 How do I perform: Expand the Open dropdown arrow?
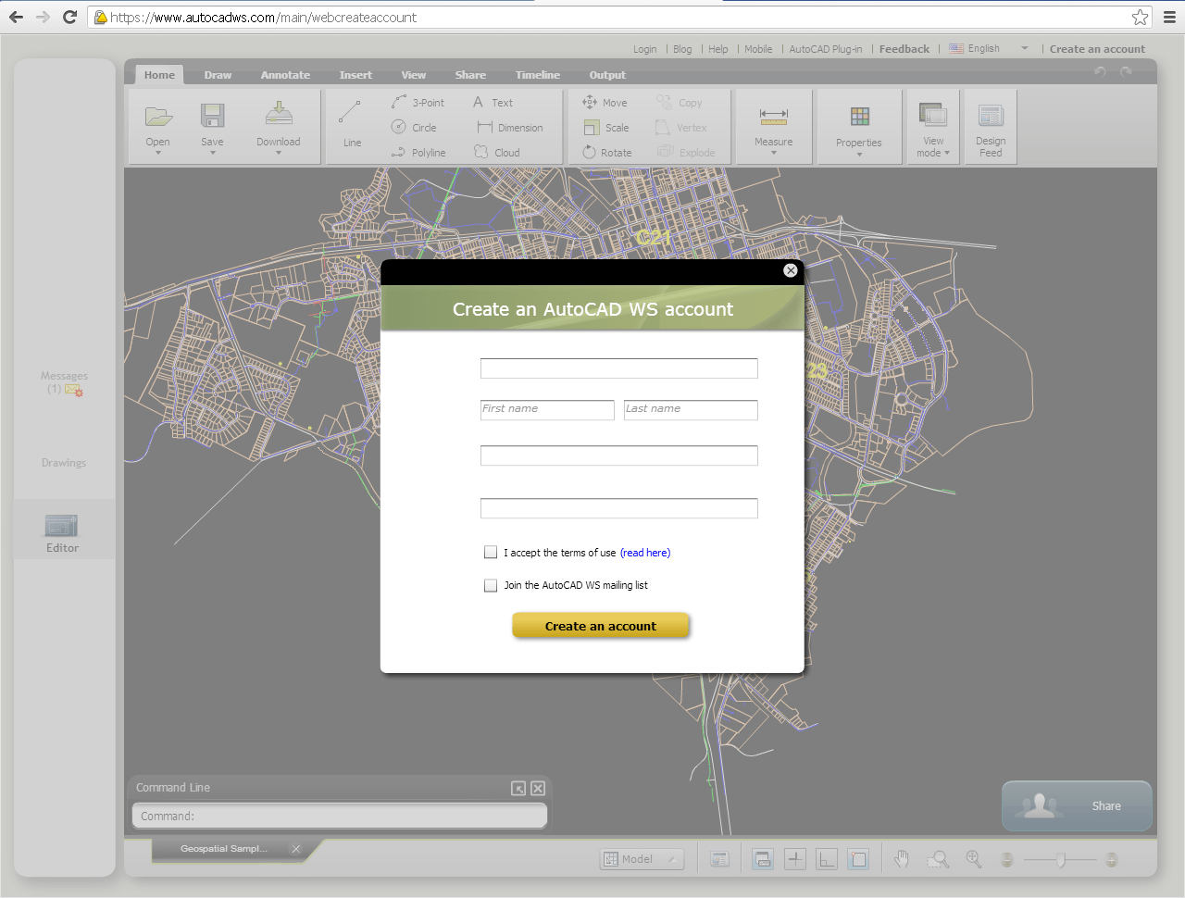(158, 153)
